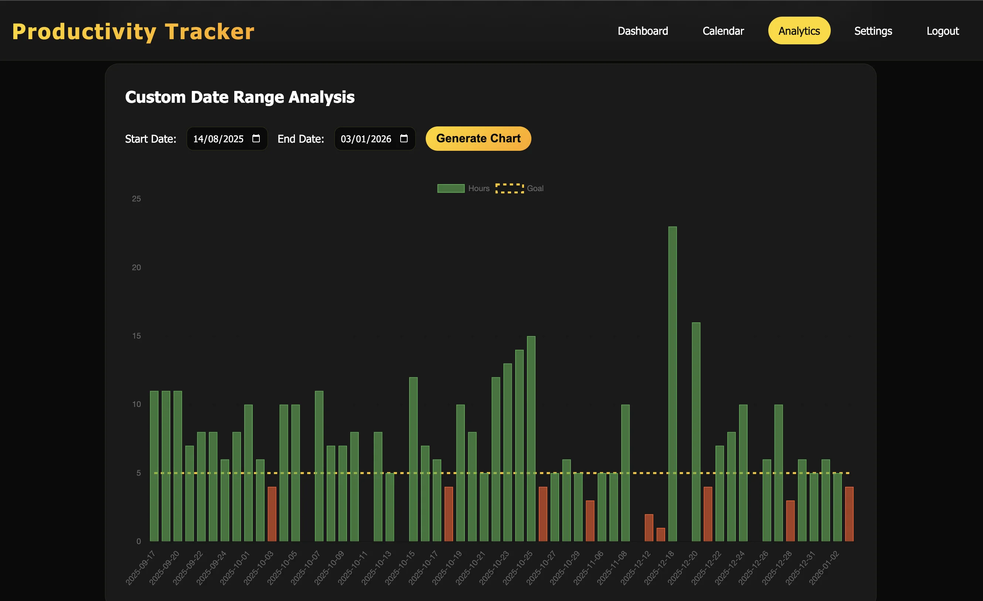Click the Productivity Tracker logo

[x=133, y=31]
